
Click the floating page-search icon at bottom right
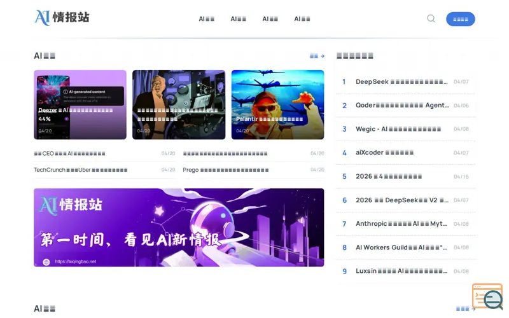pos(487,296)
